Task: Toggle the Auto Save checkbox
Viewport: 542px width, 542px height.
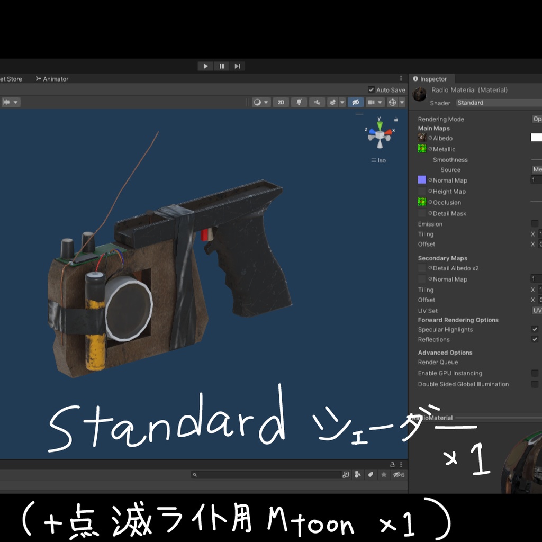Action: (x=371, y=90)
